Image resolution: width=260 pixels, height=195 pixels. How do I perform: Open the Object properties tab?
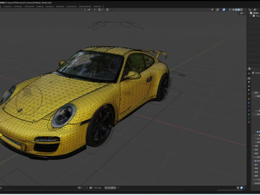(249, 99)
